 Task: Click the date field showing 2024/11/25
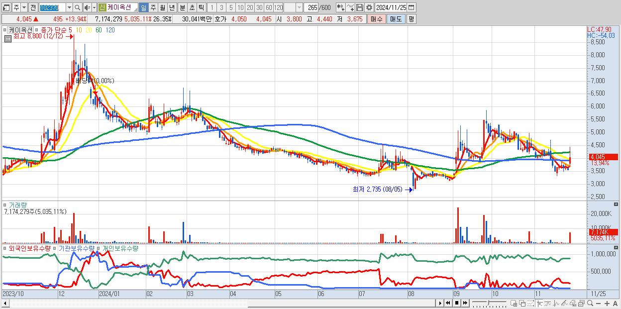(x=391, y=7)
